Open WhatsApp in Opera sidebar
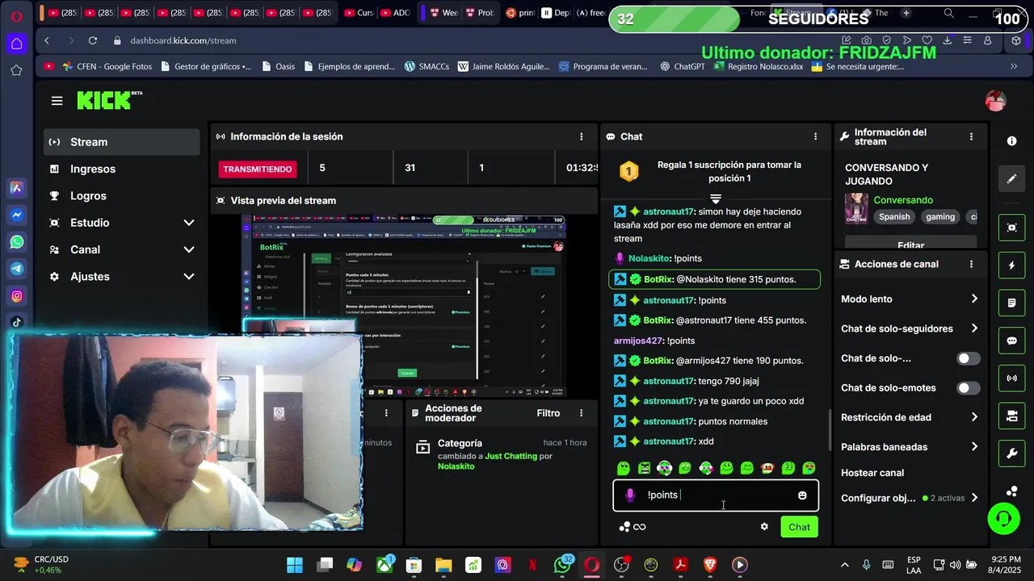 pos(16,242)
